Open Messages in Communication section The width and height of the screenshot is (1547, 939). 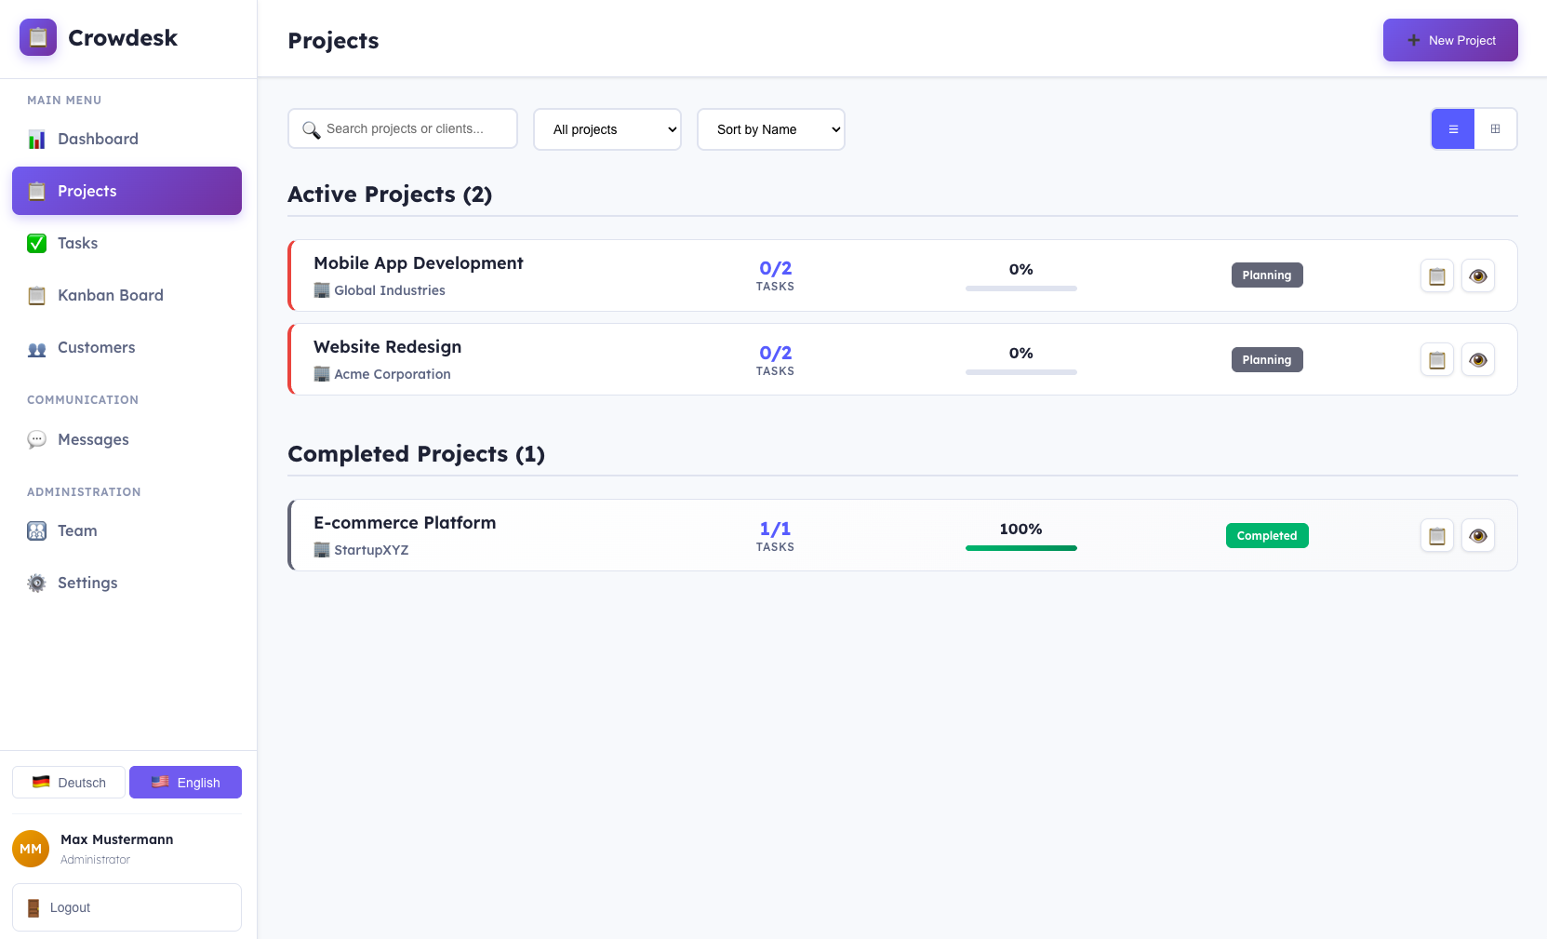[127, 439]
